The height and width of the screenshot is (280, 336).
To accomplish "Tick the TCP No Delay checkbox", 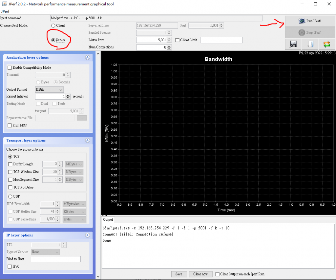I will (10, 187).
